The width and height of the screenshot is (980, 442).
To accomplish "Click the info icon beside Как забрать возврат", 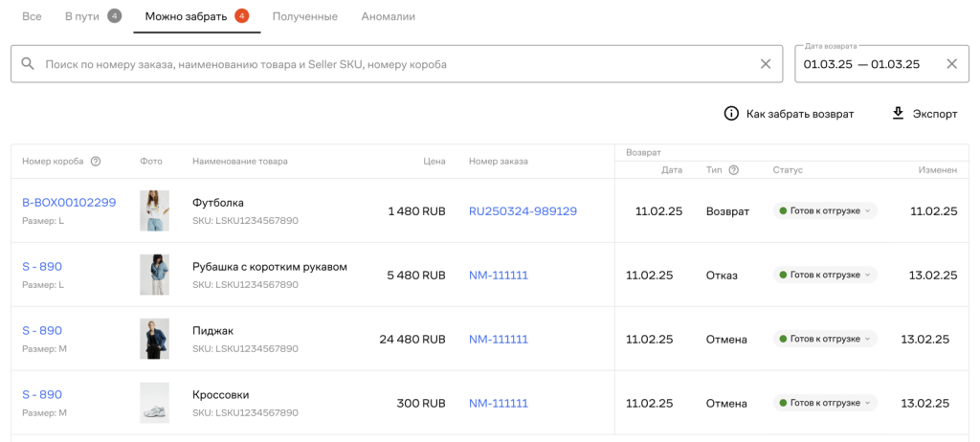I will (731, 114).
